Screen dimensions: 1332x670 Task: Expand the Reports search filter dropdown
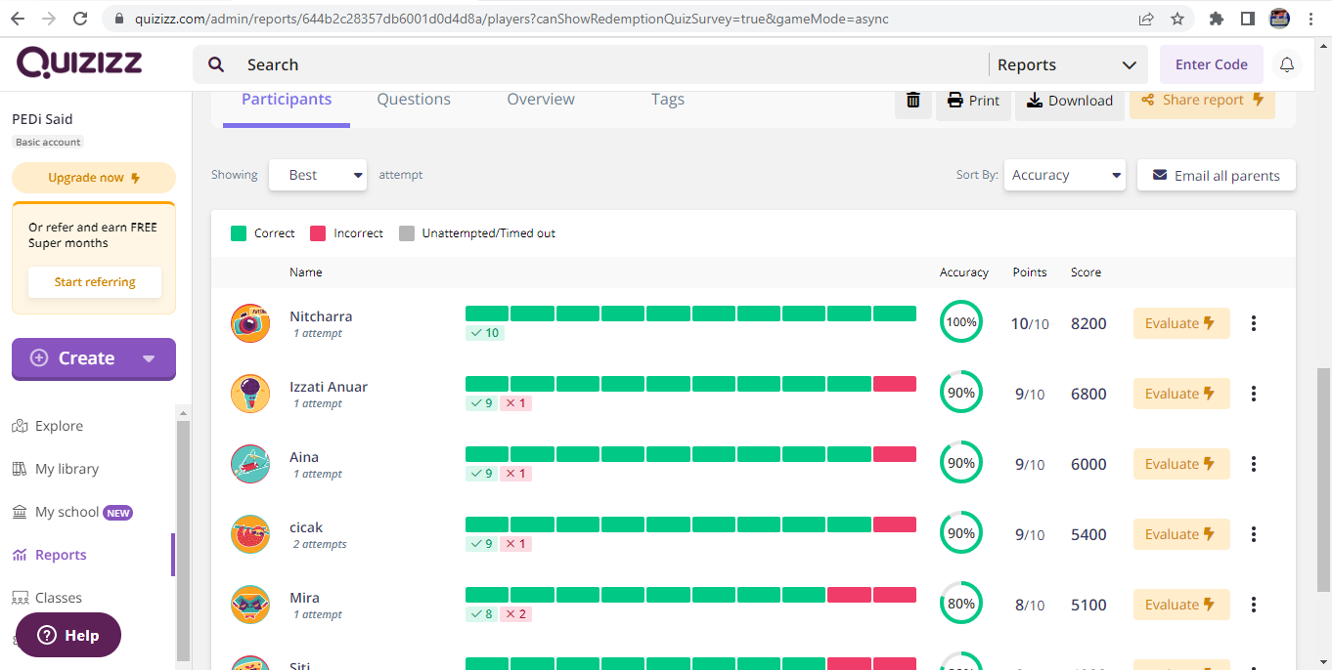pos(1066,64)
